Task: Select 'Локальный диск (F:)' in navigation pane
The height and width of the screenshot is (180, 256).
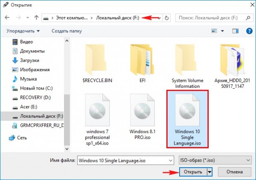Action: click(32, 116)
